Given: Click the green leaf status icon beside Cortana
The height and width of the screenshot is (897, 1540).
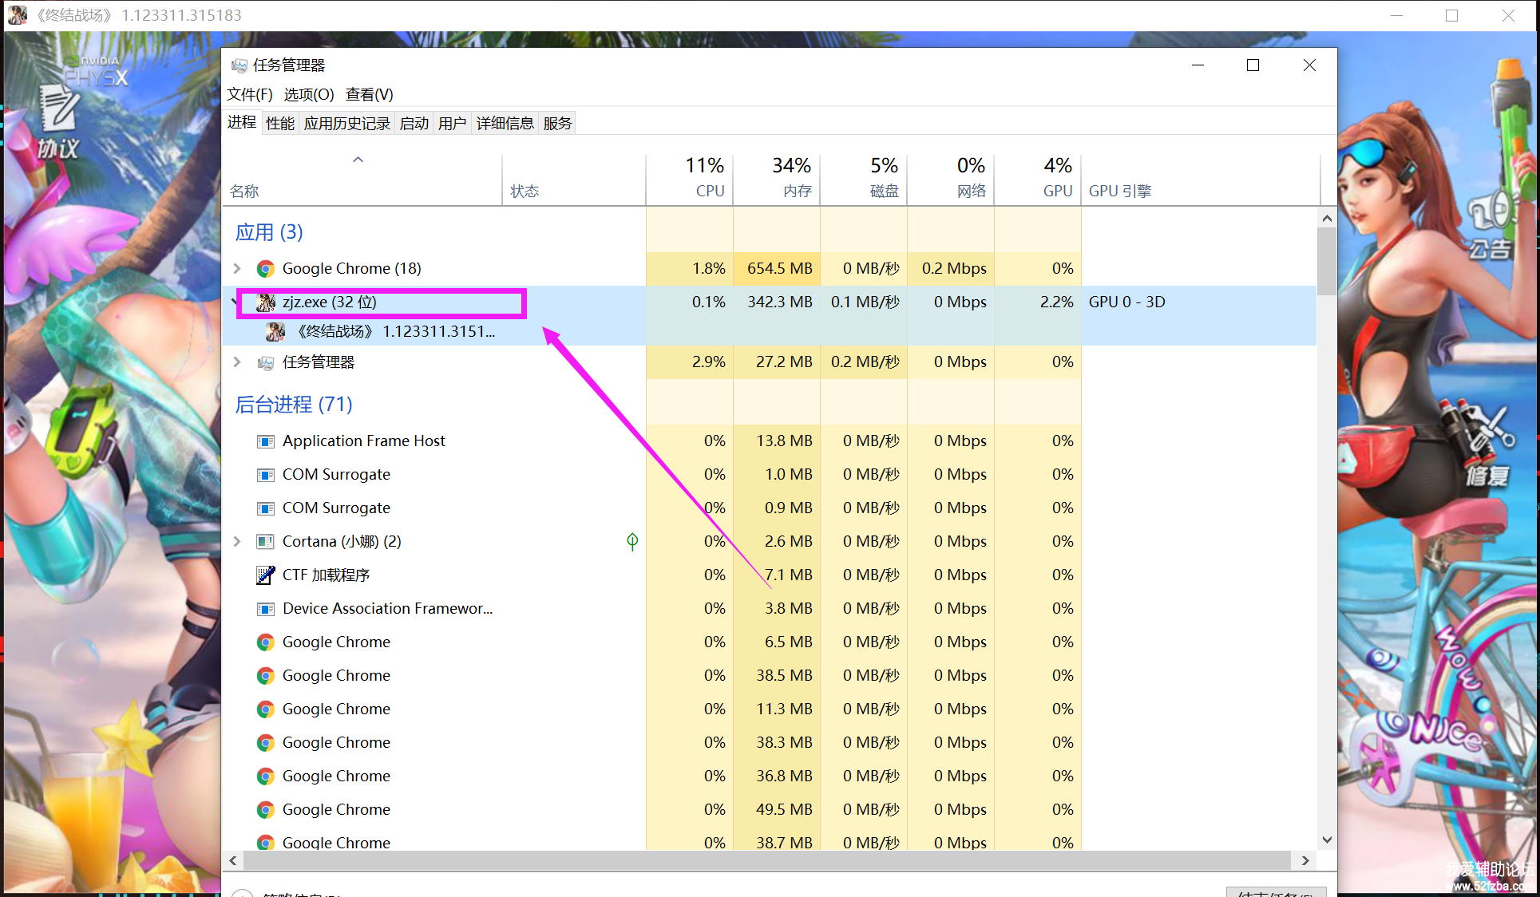Looking at the screenshot, I should point(632,542).
